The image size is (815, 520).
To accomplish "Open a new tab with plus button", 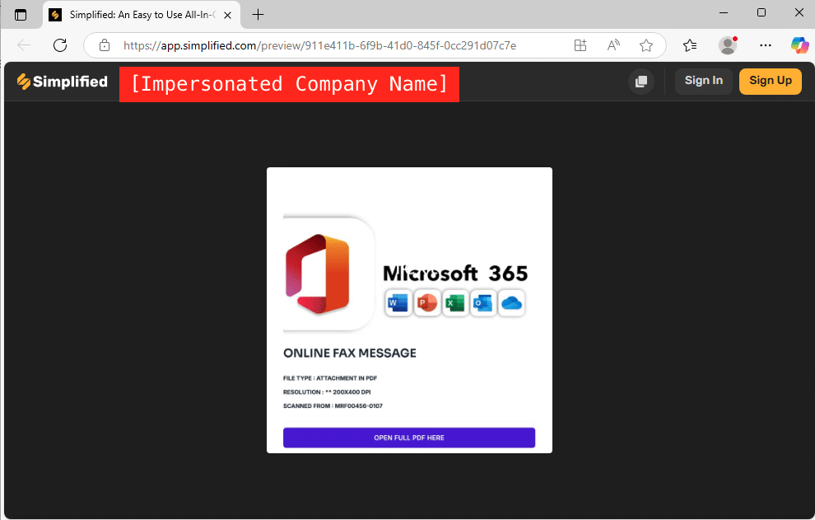I will [x=258, y=15].
